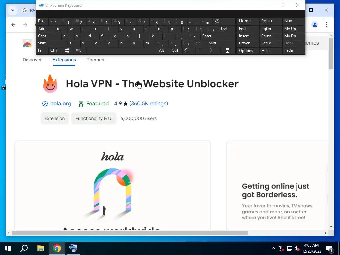Click the vertical scrollbar down arrow
The height and width of the screenshot is (255, 340).
[331, 227]
